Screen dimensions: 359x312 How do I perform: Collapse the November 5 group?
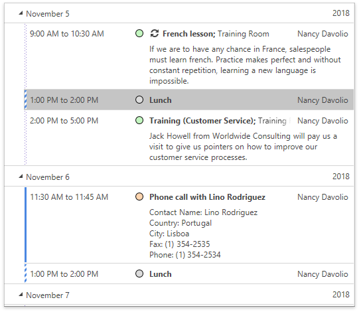pos(21,13)
